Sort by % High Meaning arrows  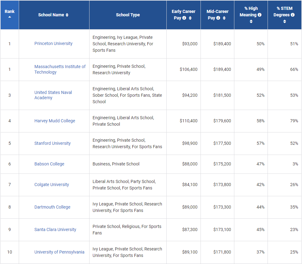tap(251, 21)
